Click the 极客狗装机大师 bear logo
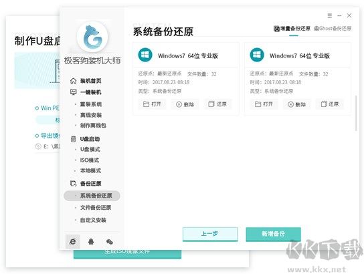Viewport: 364px width, 274px height. tap(92, 37)
